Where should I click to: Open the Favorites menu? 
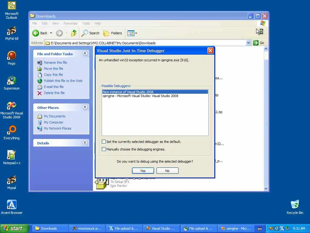pyautogui.click(x=70, y=23)
